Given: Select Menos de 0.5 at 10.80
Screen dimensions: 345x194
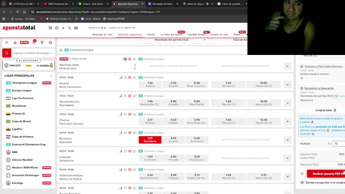Looking at the screenshot, I should click(264, 84).
